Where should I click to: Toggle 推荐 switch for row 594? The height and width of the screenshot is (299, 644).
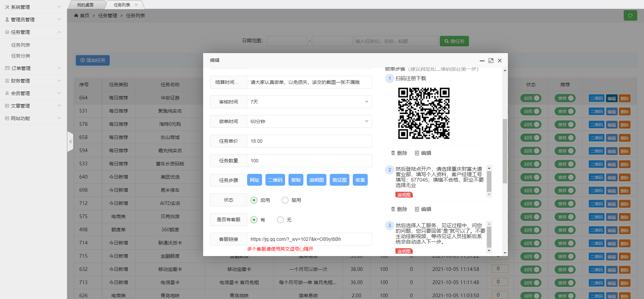565,151
